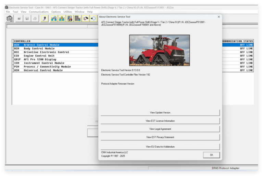The height and width of the screenshot is (176, 263).
Task: Select the UCM Universal Control Module row
Action: [56, 70]
